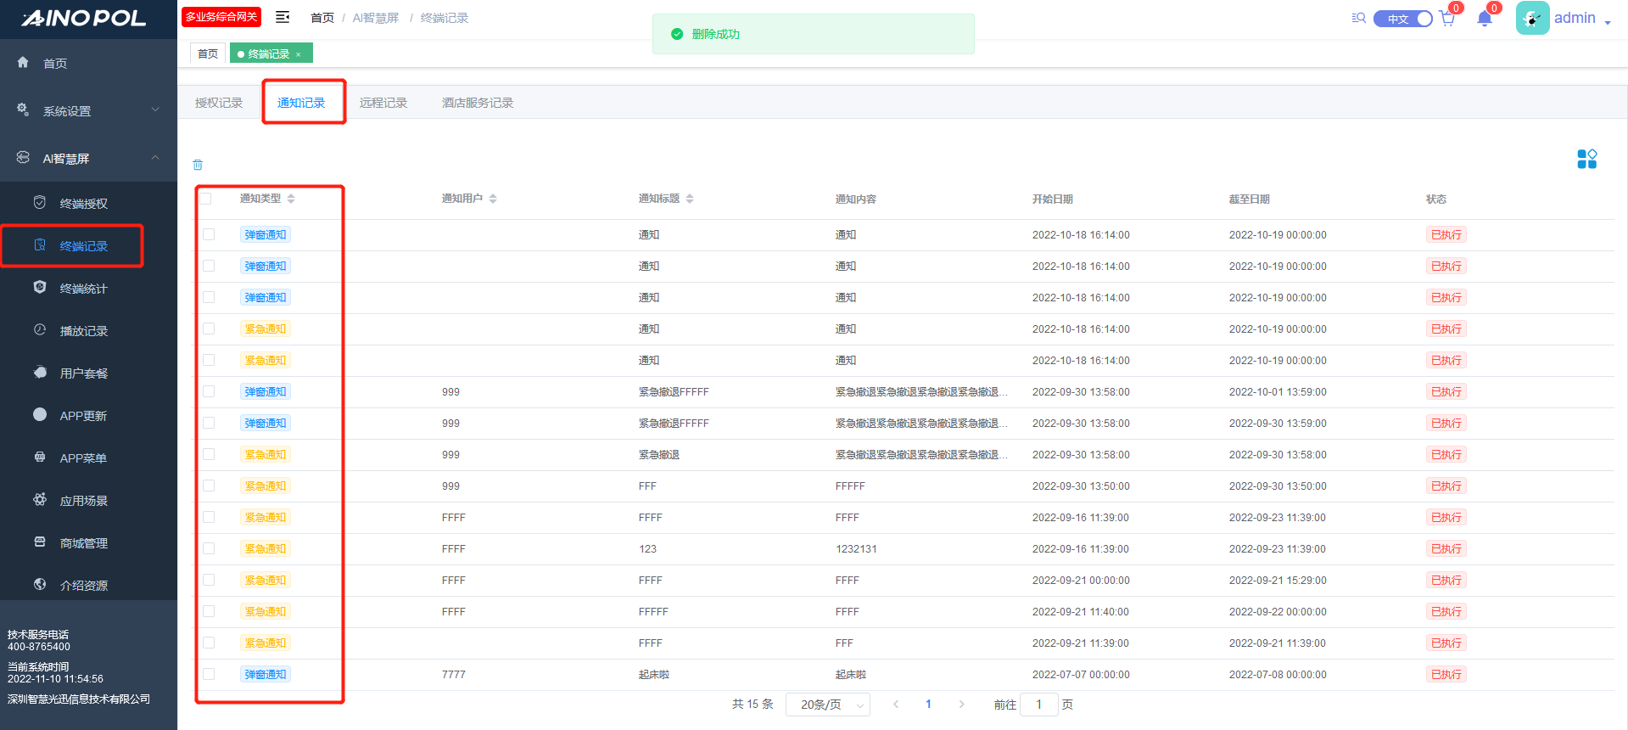Open the 20条/页 page size dropdown

point(827,705)
